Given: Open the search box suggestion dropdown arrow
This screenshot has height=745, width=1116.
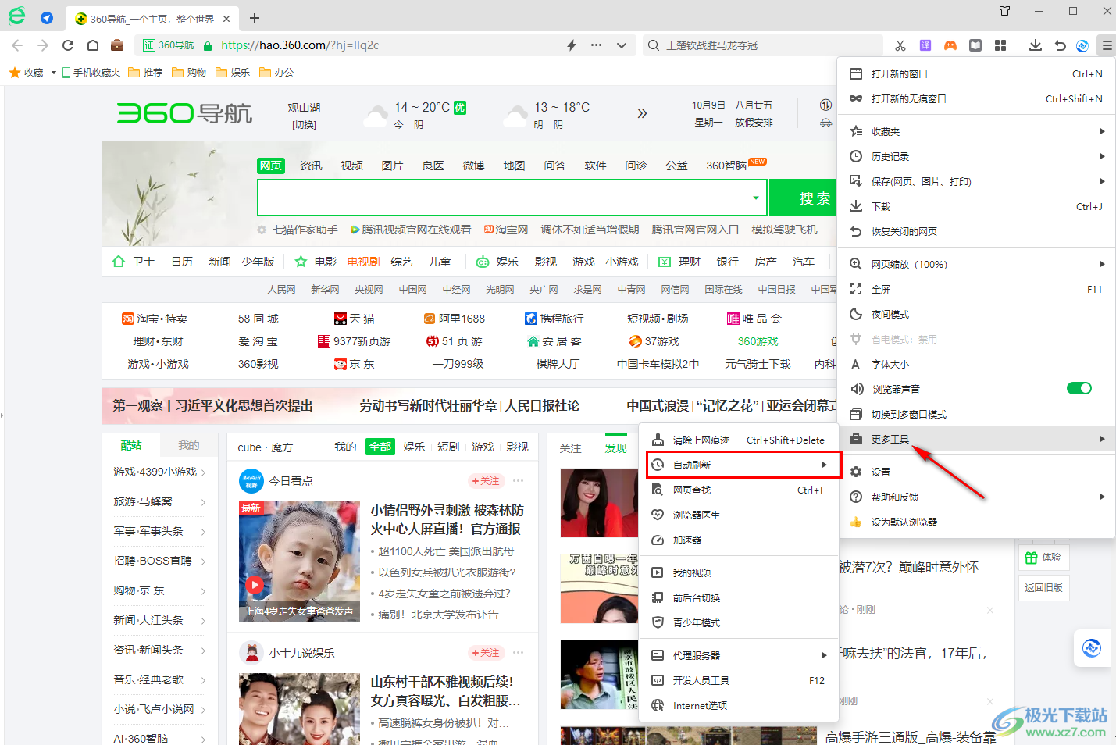Looking at the screenshot, I should pos(755,198).
